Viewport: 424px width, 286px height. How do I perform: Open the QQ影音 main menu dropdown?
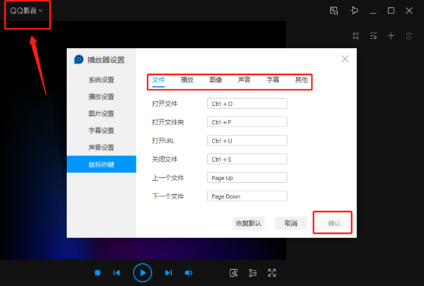click(26, 11)
